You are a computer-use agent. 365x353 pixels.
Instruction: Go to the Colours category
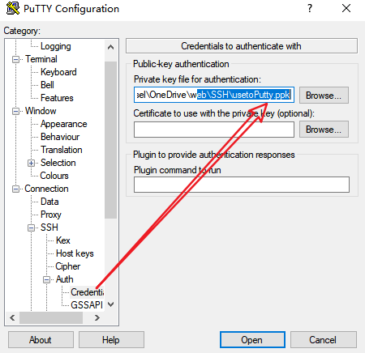coord(54,176)
